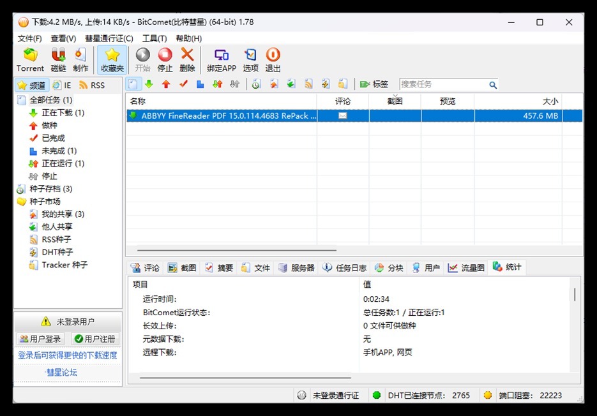Click the 删除 delete icon
The width and height of the screenshot is (597, 416).
point(187,60)
